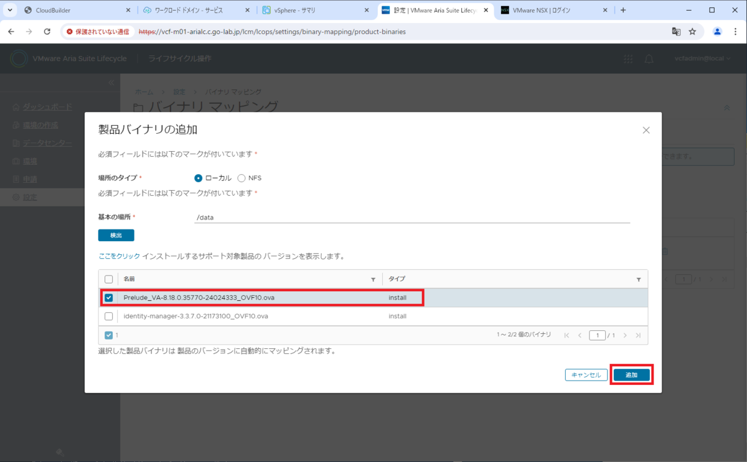The width and height of the screenshot is (747, 462).
Task: Close the 設定 VMware Aria Suite browser tab
Action: (484, 11)
